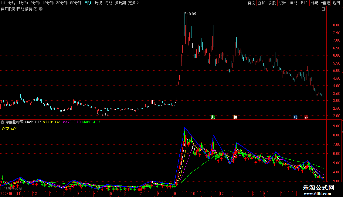Click the 2.12 low price label
This screenshot has width=343, height=197.
click(105, 114)
